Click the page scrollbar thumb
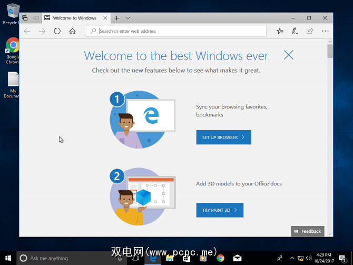The height and width of the screenshot is (265, 353). [x=330, y=51]
